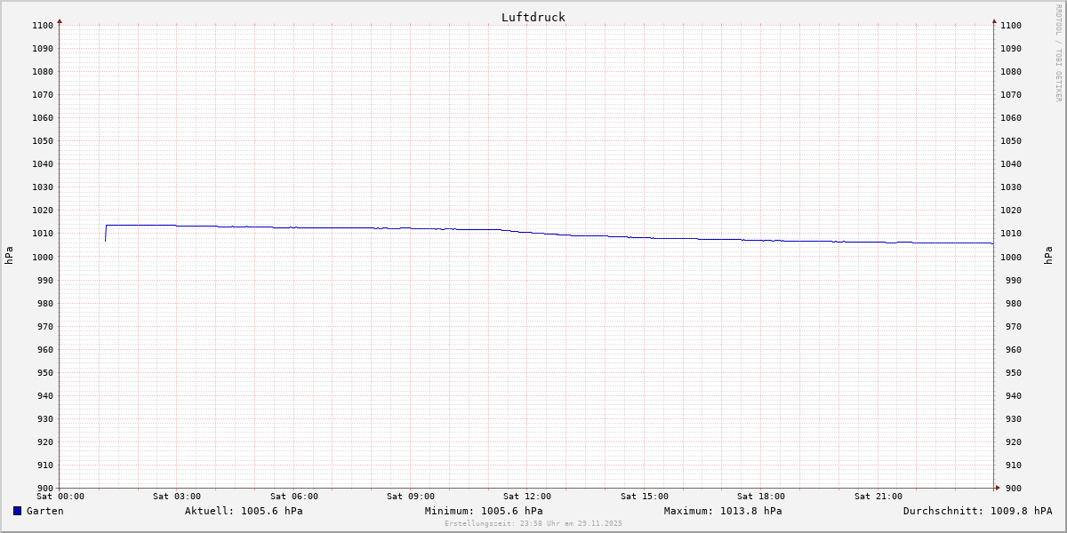Click the red arrow at the x-axis right end
The image size is (1067, 533).
click(997, 488)
